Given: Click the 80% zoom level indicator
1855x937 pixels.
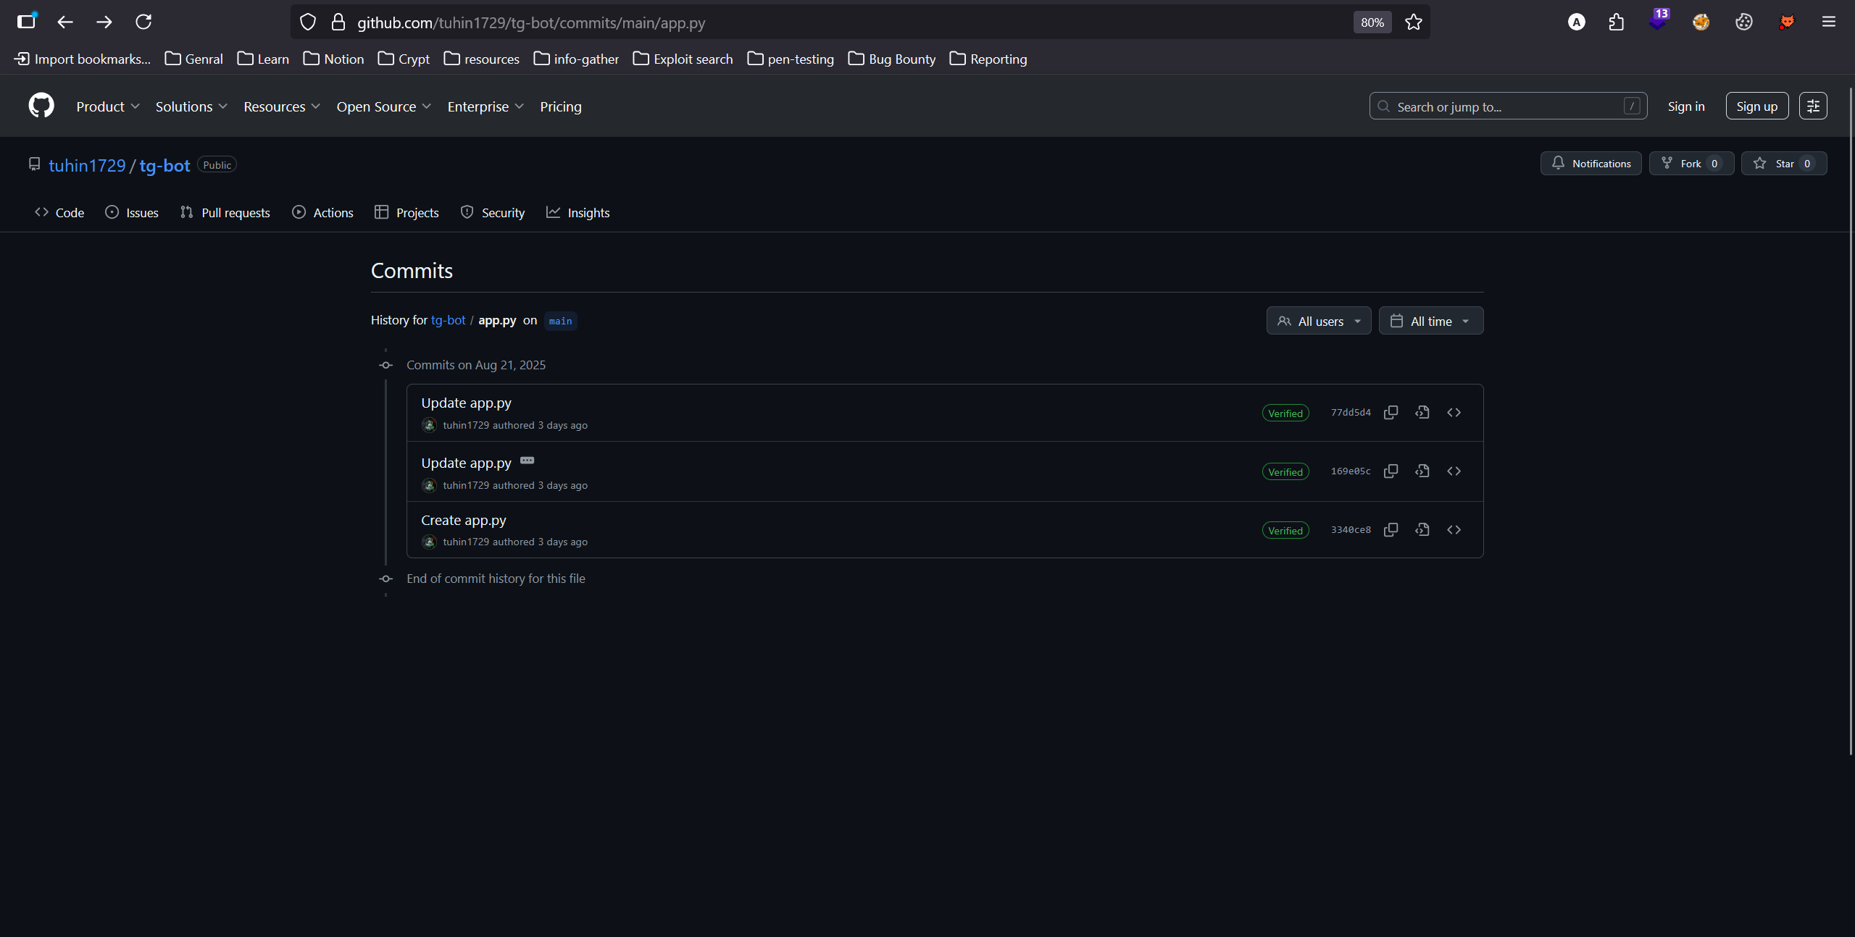Looking at the screenshot, I should tap(1372, 22).
